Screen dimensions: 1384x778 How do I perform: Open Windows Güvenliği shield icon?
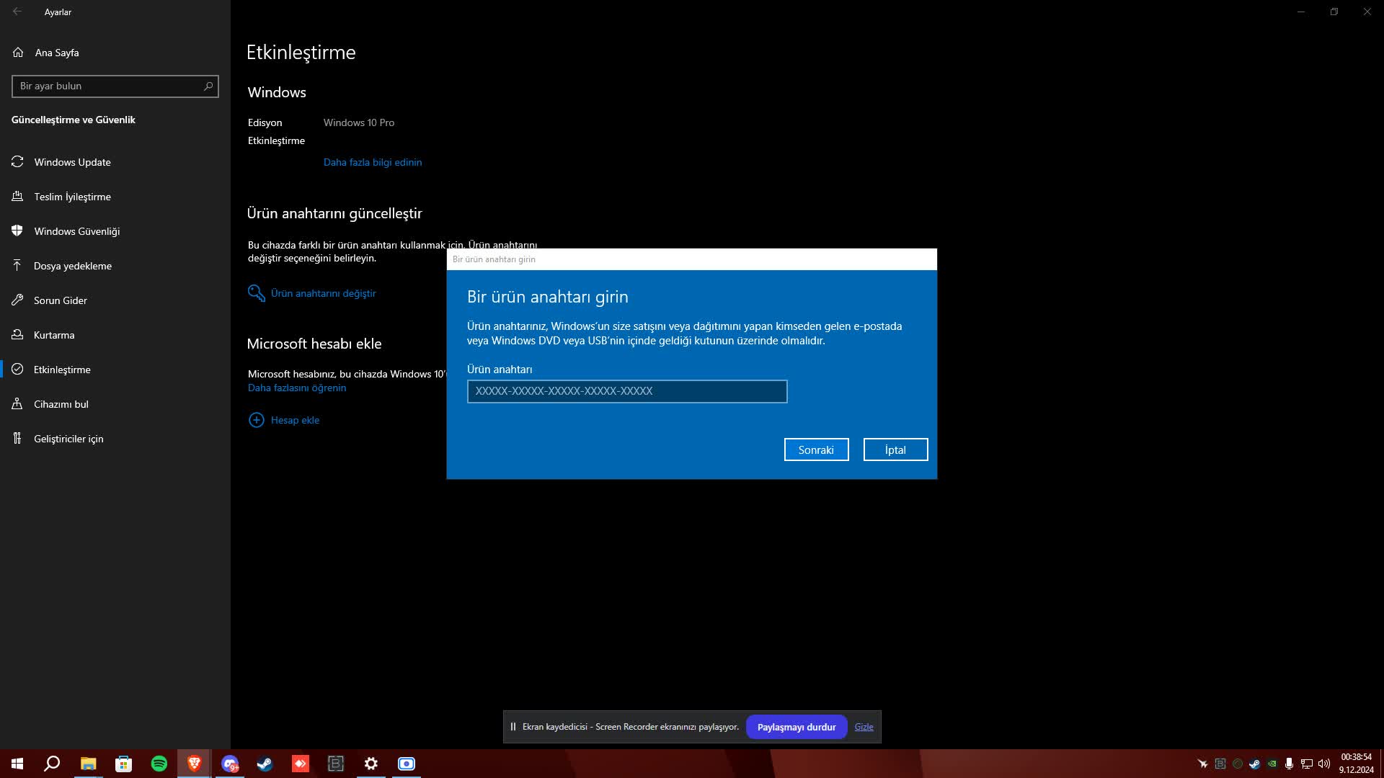(x=17, y=231)
